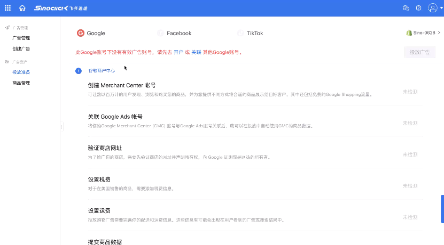Switch to the Google tab

coord(91,33)
